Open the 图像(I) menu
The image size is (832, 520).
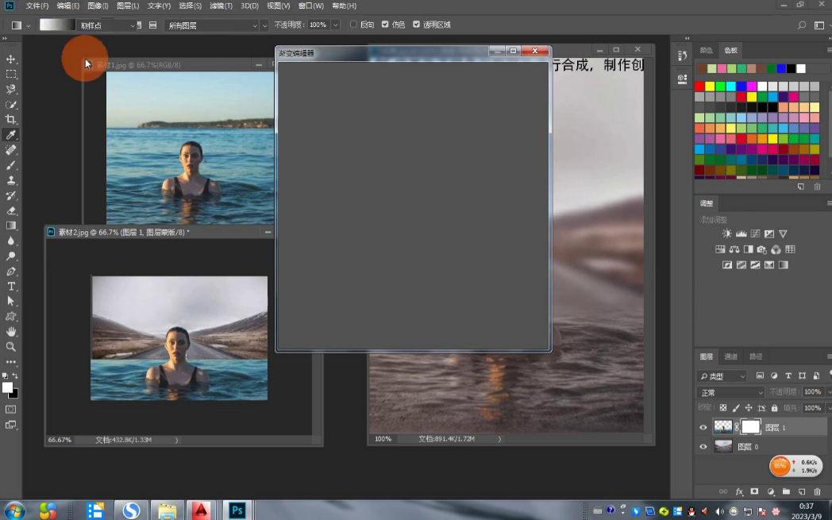coord(98,6)
